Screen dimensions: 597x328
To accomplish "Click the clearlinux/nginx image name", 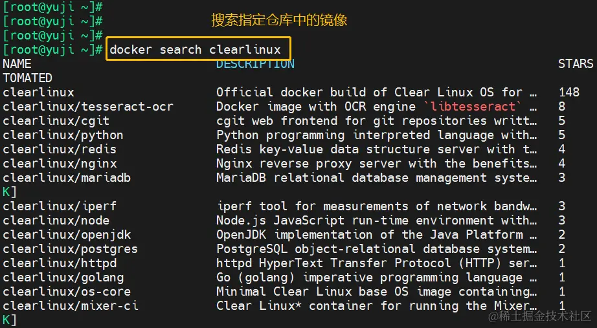I will [x=60, y=164].
